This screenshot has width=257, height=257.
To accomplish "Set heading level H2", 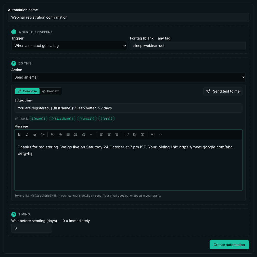I will pyautogui.click(x=53, y=134).
